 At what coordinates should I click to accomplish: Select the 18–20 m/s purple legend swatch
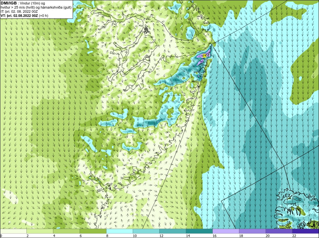coord(252,231)
